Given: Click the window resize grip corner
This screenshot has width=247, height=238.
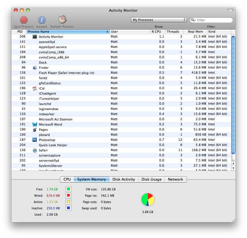Looking at the screenshot, I should [234, 221].
